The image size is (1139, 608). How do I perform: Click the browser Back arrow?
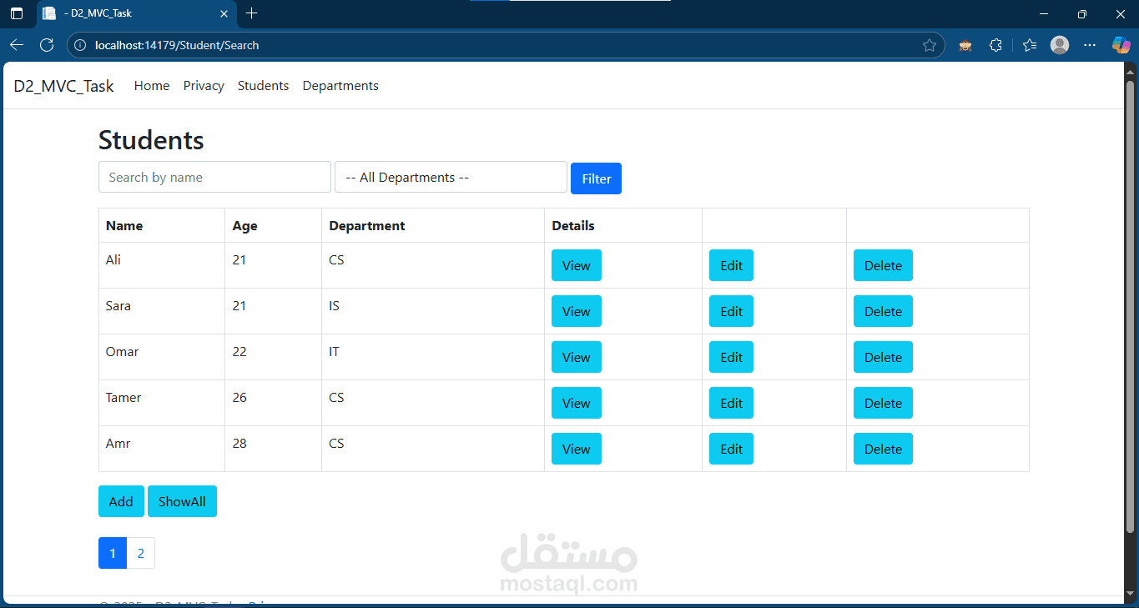[17, 45]
